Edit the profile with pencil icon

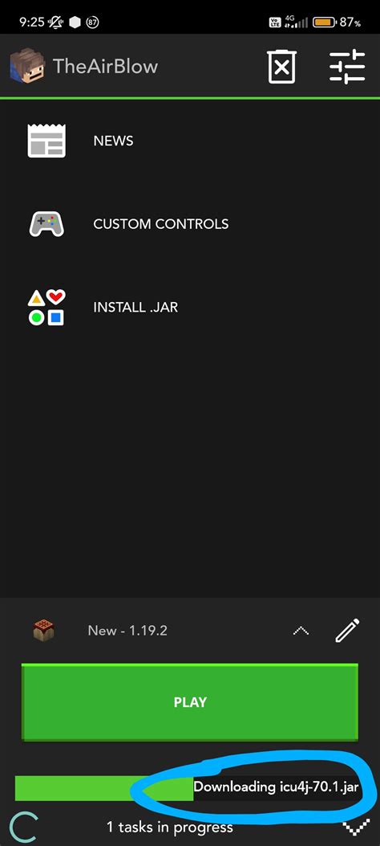tap(347, 630)
